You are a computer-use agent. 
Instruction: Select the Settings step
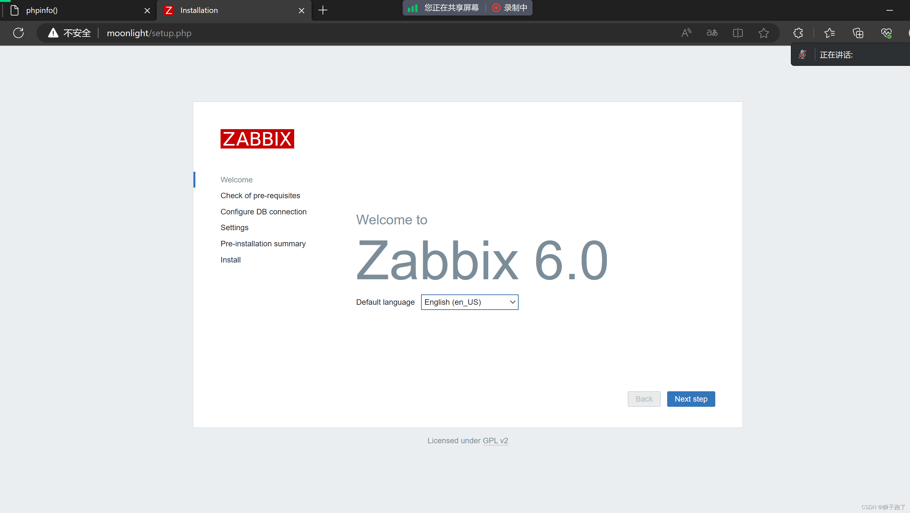234,228
